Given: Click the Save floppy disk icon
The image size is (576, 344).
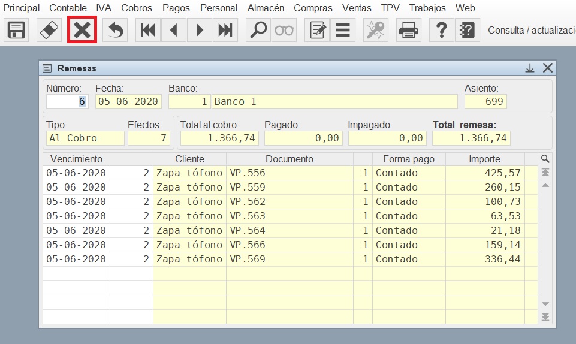Looking at the screenshot, I should point(16,30).
